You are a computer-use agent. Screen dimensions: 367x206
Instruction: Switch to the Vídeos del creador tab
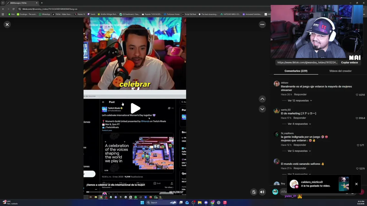coord(340,71)
